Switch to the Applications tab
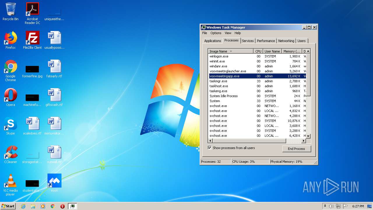Viewport: 373px width, 210px height. (x=212, y=41)
